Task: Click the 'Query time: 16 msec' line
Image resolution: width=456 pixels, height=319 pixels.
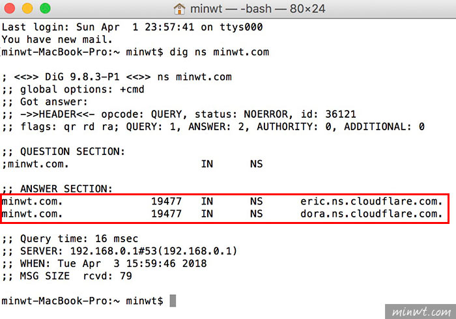Action: click(70, 239)
